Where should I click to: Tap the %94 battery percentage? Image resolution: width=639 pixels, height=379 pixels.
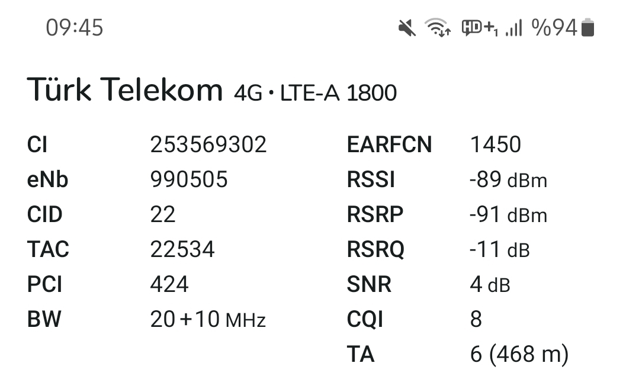[x=555, y=28]
